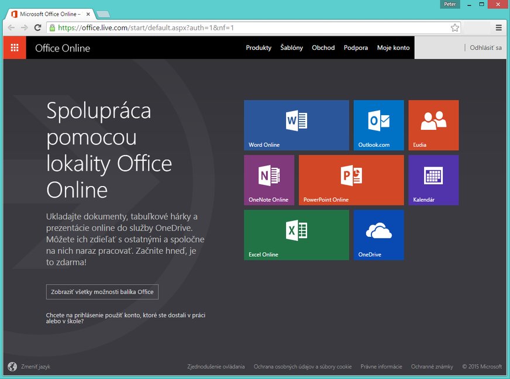Click Zobraziť všetky možnosti balíka Office button
The height and width of the screenshot is (379, 510).
point(102,292)
